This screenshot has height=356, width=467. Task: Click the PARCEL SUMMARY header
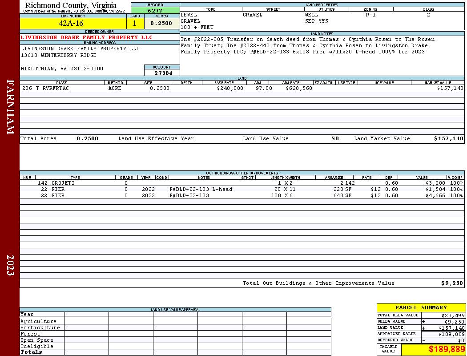[421, 307]
